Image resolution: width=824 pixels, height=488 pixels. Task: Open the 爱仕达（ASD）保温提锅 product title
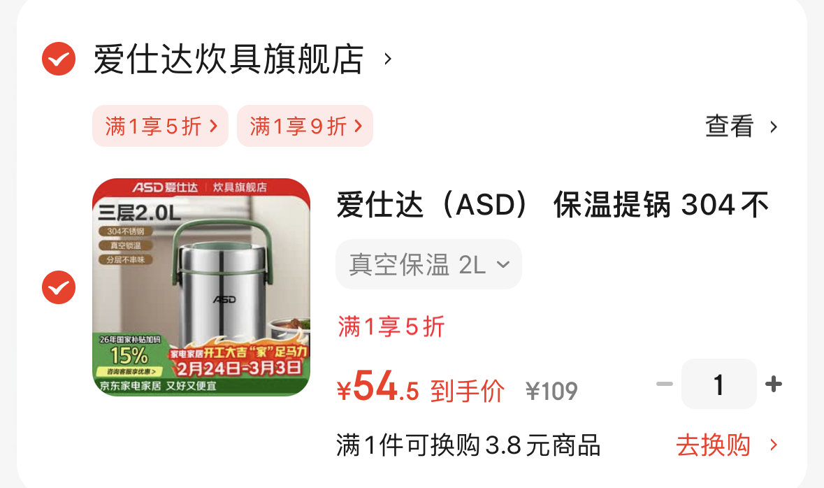(x=553, y=205)
